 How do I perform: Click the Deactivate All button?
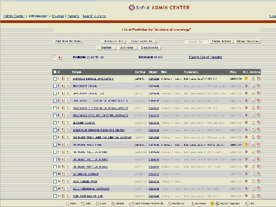tap(141, 41)
